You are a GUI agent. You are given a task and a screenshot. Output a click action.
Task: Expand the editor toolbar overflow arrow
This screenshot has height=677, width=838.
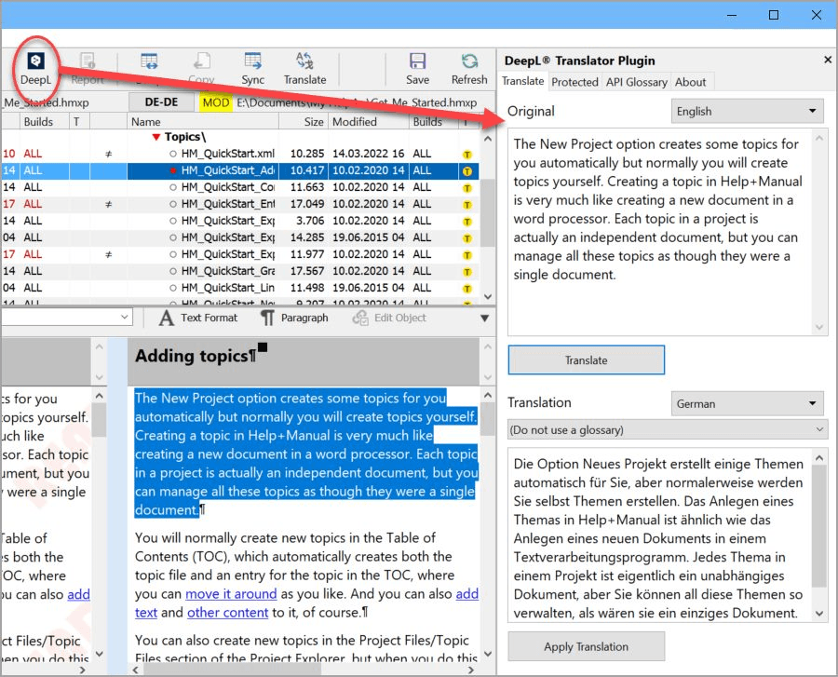pos(485,318)
